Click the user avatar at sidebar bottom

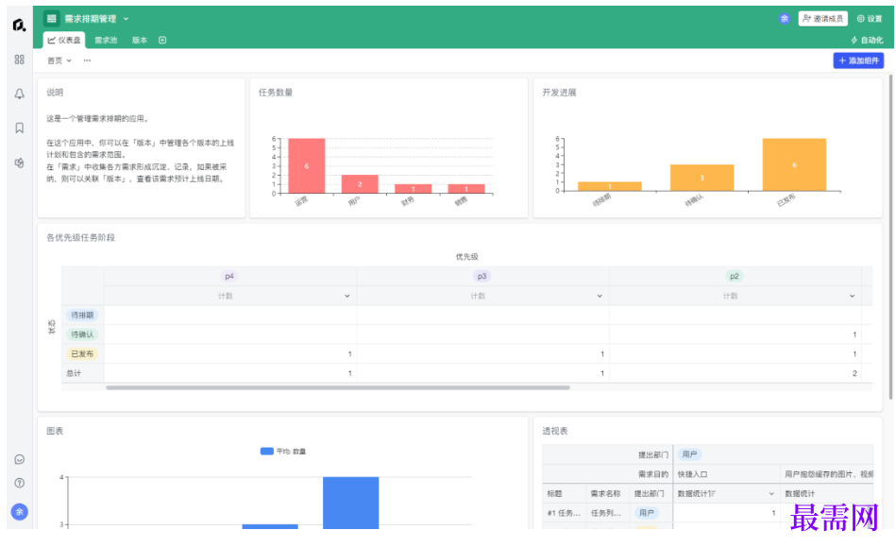(x=19, y=511)
